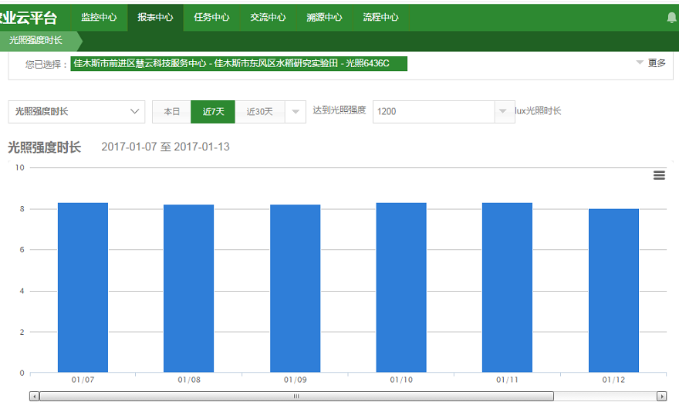Open the lux threshold dropdown arrow
Viewport: 679px width, 402px height.
pos(504,111)
